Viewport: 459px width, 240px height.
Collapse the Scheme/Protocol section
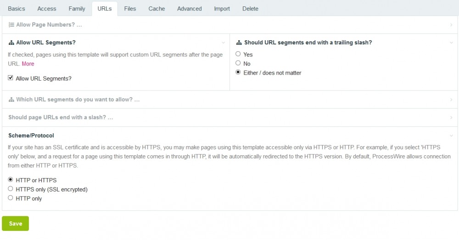451,136
